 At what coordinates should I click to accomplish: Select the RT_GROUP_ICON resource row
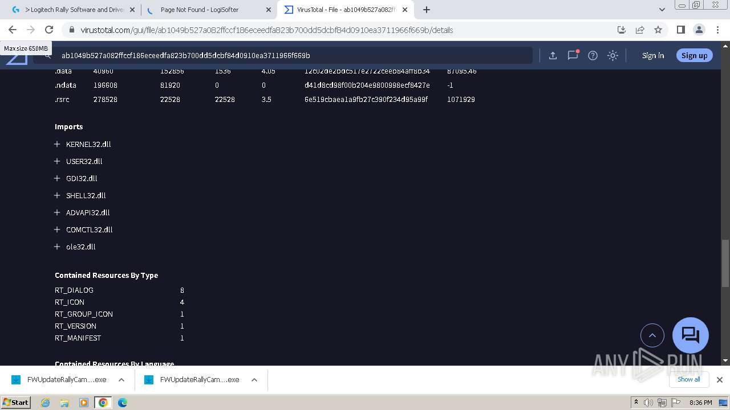[119, 314]
